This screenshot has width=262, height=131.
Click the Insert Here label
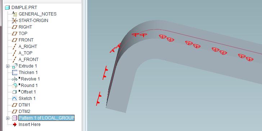tap(30, 125)
